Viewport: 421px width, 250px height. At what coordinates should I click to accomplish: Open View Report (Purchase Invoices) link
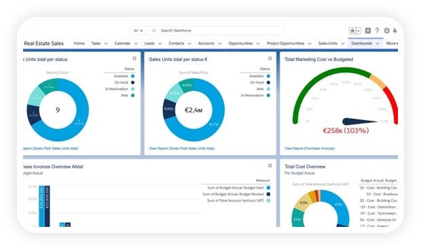(310, 148)
